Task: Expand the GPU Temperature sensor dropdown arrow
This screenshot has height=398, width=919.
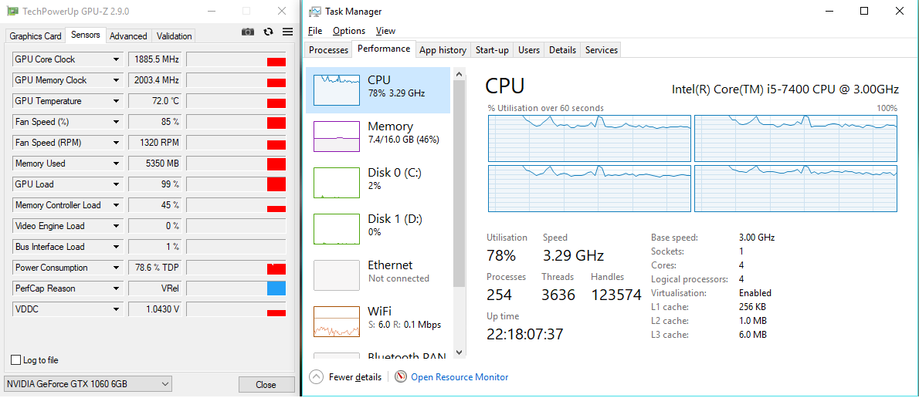Action: [x=117, y=101]
